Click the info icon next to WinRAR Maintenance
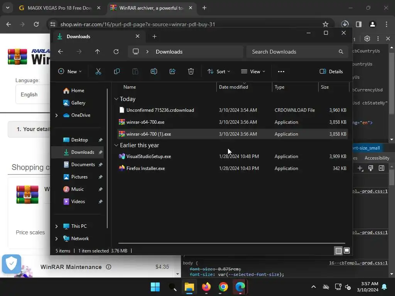 tap(108, 267)
